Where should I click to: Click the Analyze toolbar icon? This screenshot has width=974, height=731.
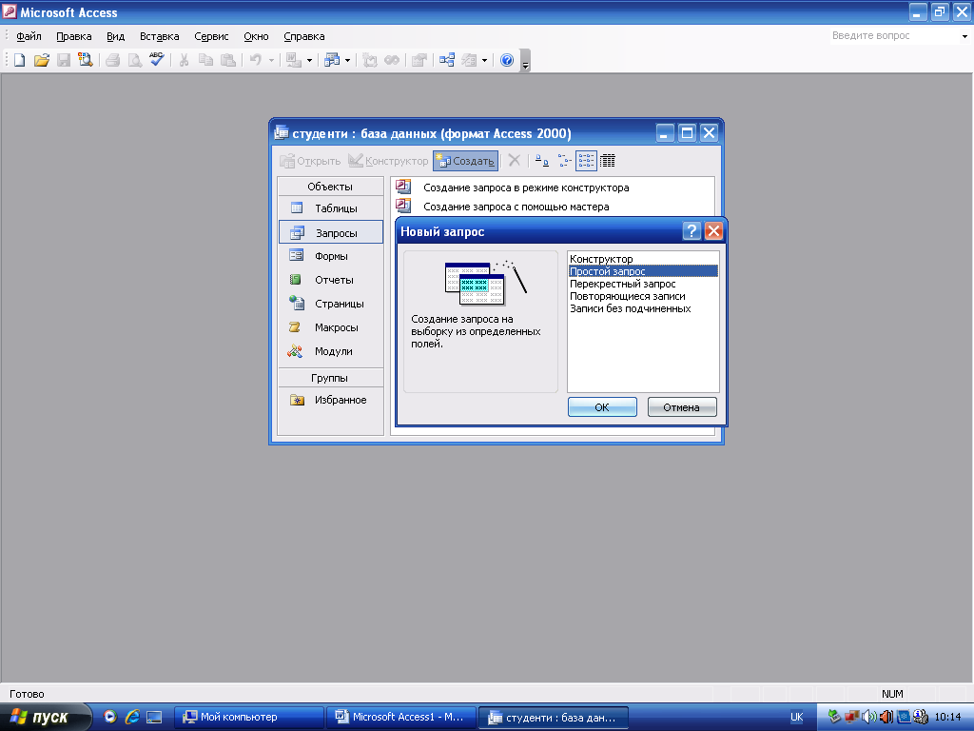pos(332,60)
